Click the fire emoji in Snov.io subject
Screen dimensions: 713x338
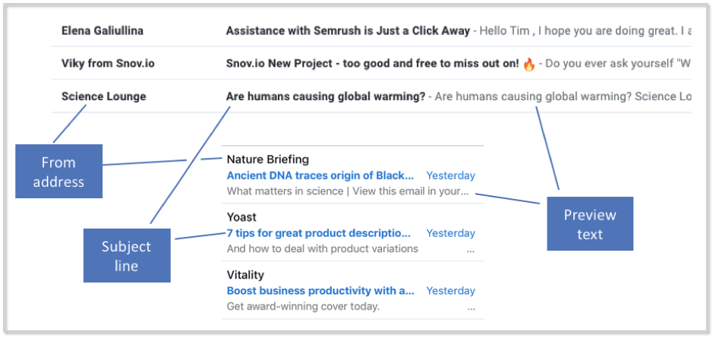pyautogui.click(x=528, y=64)
